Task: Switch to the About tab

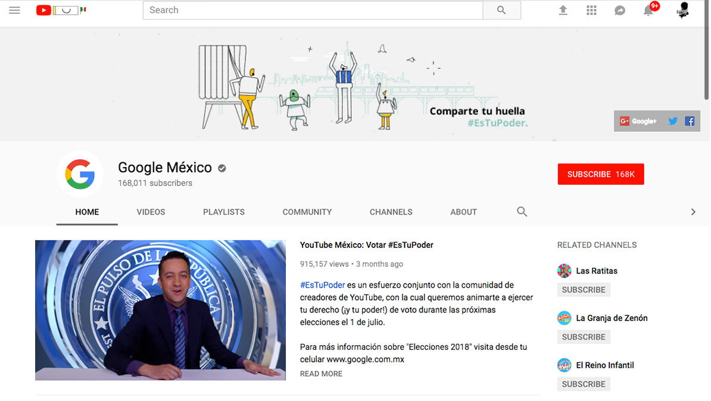Action: 463,212
